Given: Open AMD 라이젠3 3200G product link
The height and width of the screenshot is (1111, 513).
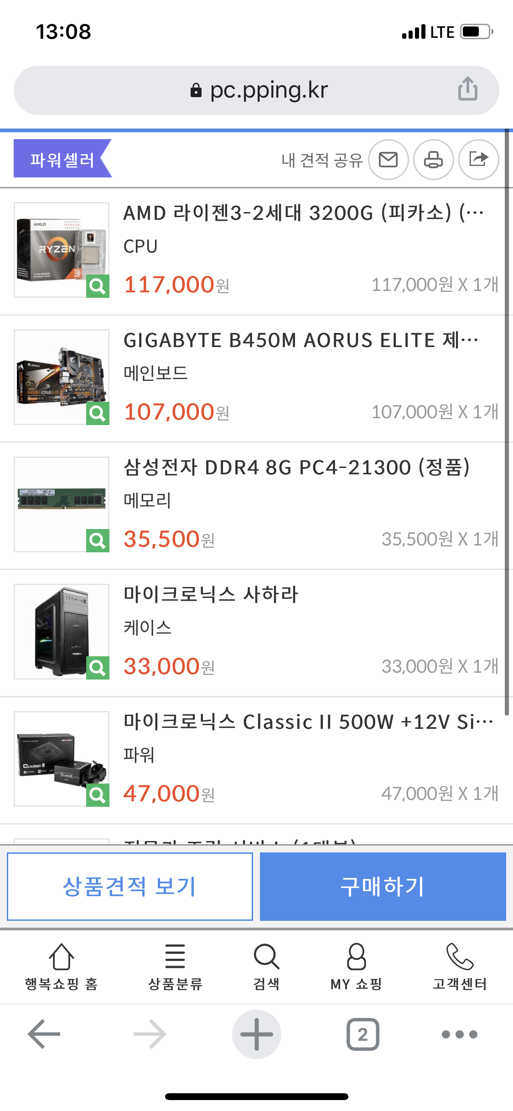Looking at the screenshot, I should [x=304, y=213].
